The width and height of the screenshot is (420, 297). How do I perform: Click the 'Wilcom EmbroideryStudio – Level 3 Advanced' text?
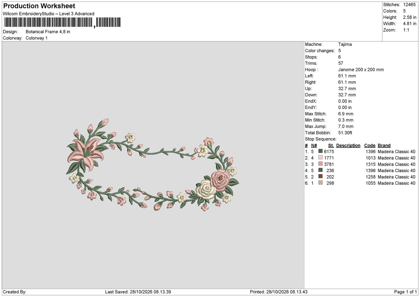click(x=49, y=14)
